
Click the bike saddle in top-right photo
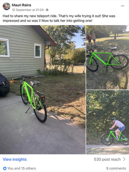113,48
